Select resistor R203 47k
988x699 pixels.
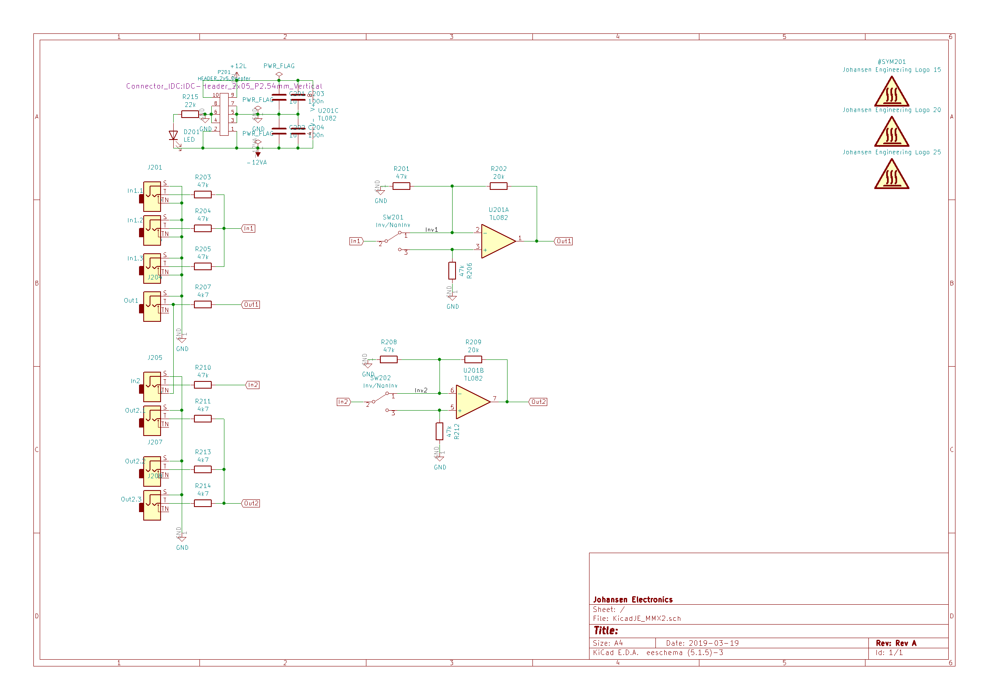pos(203,195)
